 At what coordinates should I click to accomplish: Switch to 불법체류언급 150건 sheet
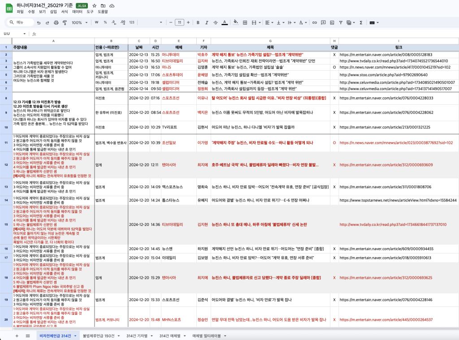[x=98, y=336]
